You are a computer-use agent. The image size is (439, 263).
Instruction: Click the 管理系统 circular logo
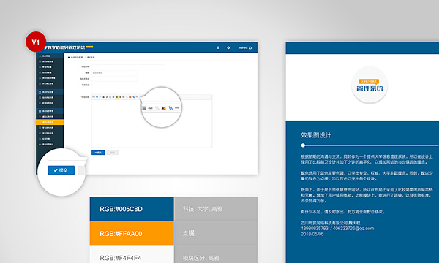(x=369, y=85)
